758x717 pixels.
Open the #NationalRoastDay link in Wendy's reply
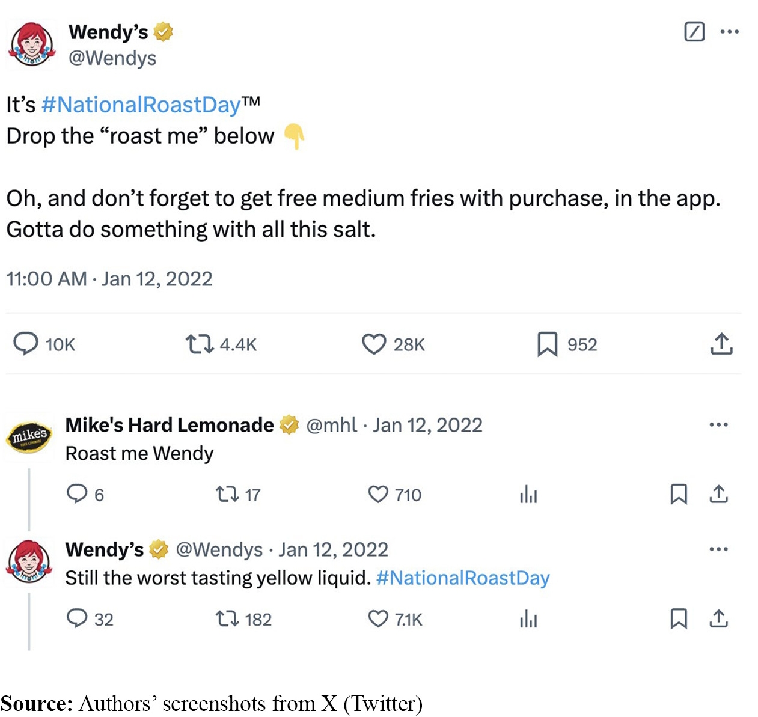coord(463,578)
